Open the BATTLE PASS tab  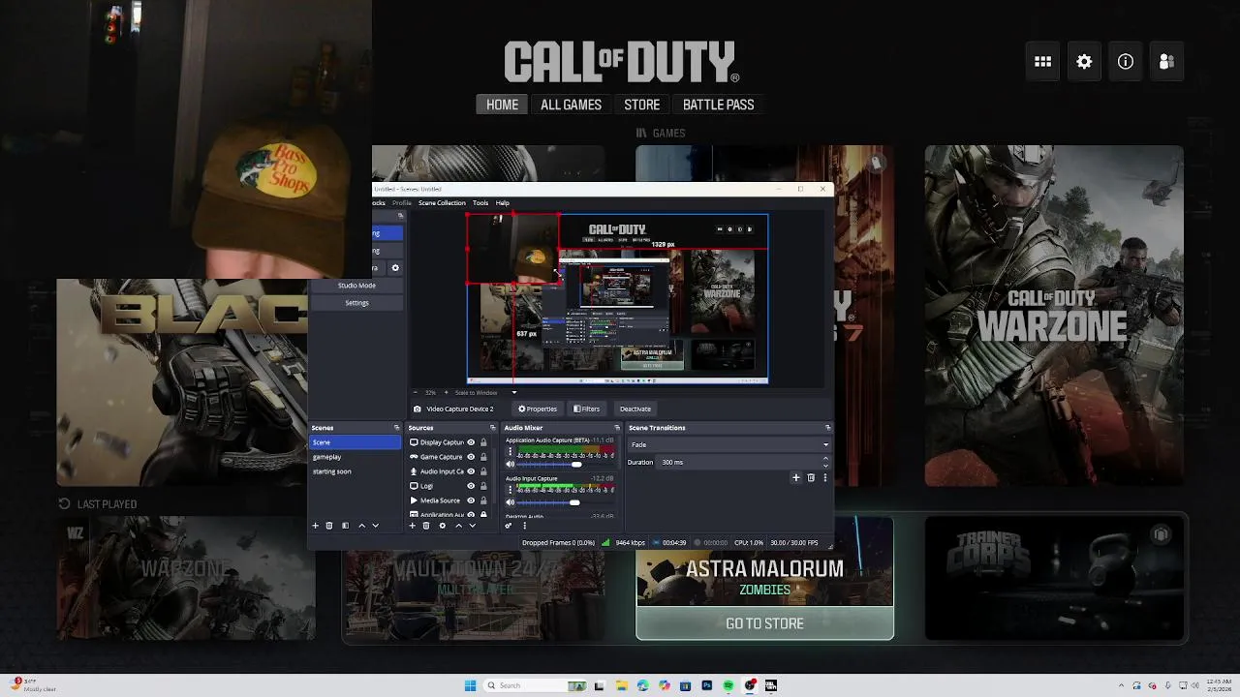pos(718,105)
